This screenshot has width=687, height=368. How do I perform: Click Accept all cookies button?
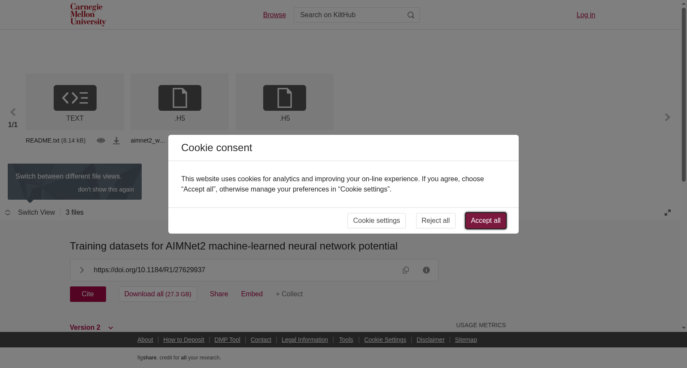pyautogui.click(x=486, y=221)
